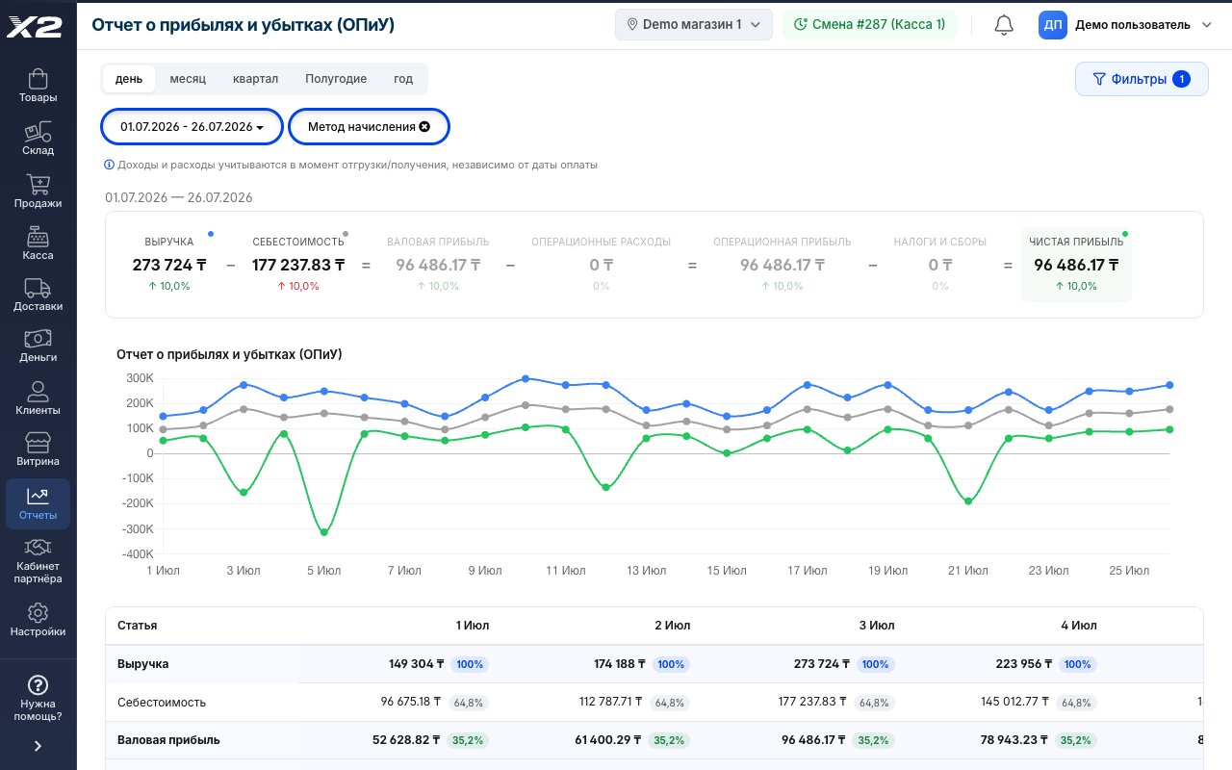This screenshot has width=1232, height=770.
Task: Open the Деньги money icon
Action: [38, 346]
